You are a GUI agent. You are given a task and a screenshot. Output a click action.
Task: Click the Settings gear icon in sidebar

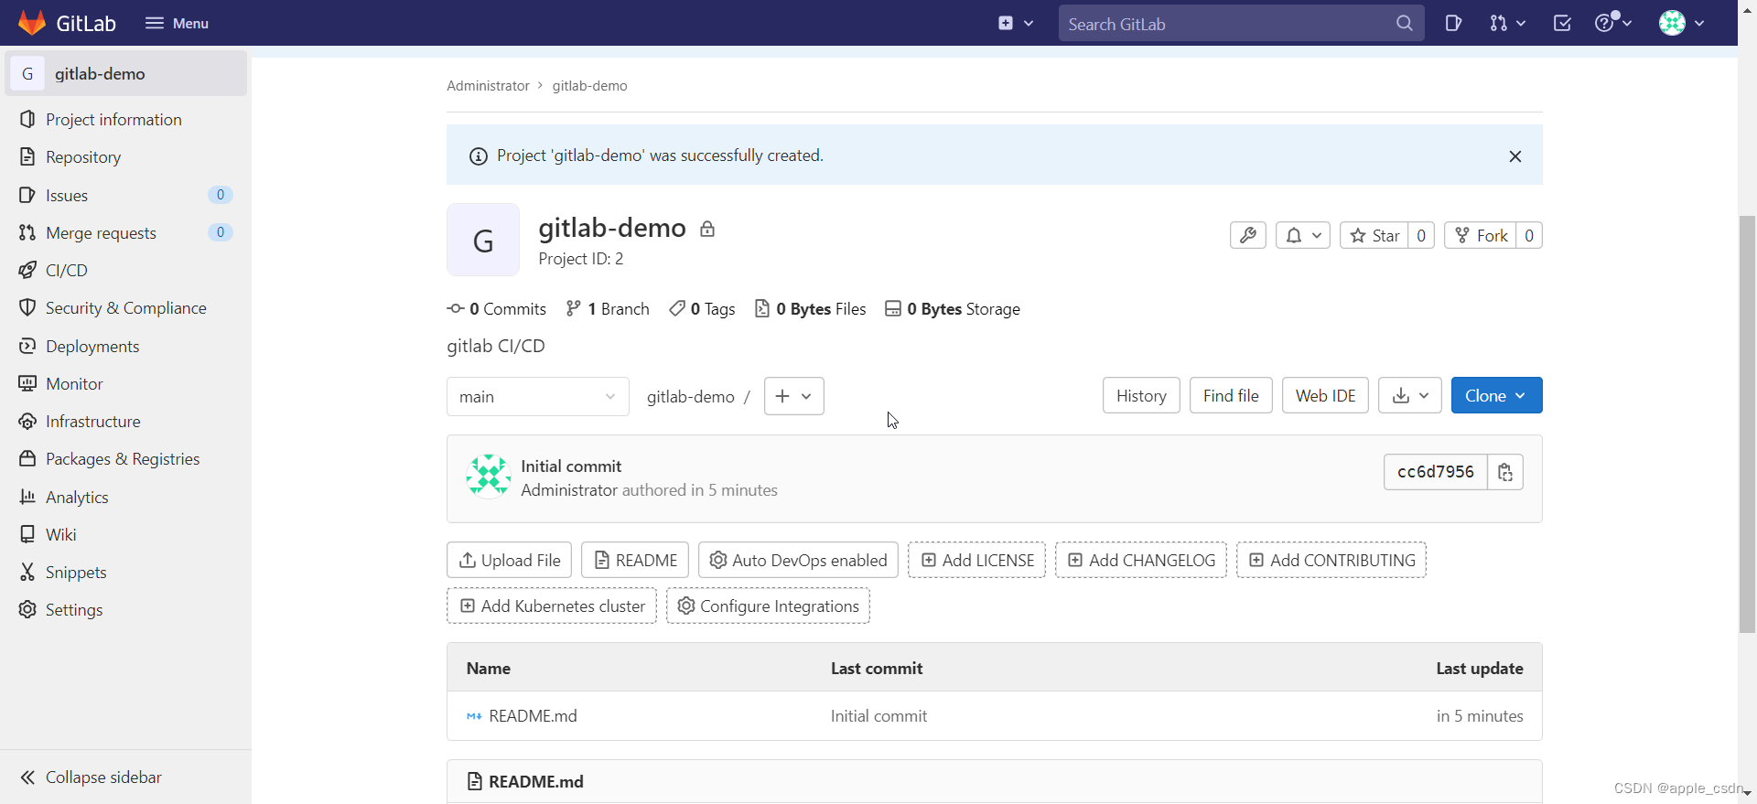coord(27,609)
